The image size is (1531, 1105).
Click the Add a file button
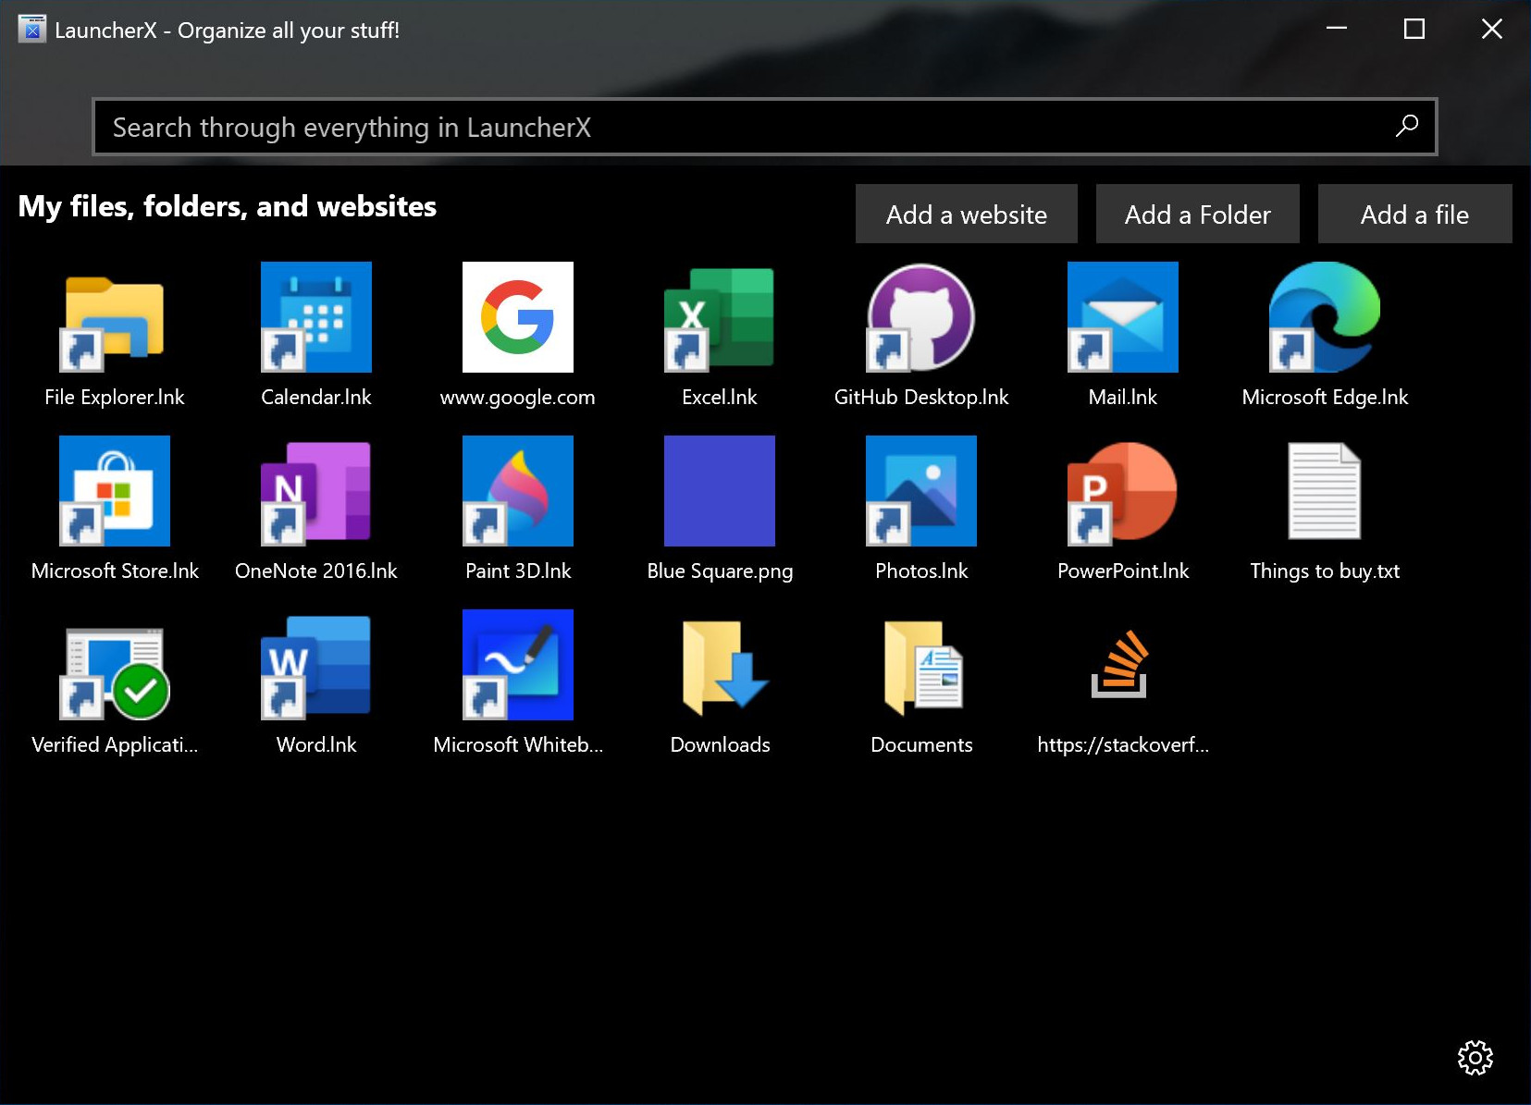tap(1415, 214)
